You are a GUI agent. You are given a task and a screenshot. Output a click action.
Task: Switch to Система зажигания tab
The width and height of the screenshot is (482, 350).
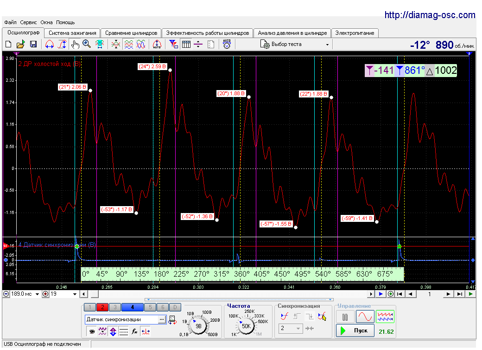pyautogui.click(x=73, y=33)
